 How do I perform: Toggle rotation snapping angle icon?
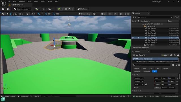[x=46, y=14]
